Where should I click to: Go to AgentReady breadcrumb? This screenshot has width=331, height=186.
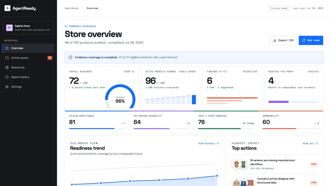tap(72, 8)
